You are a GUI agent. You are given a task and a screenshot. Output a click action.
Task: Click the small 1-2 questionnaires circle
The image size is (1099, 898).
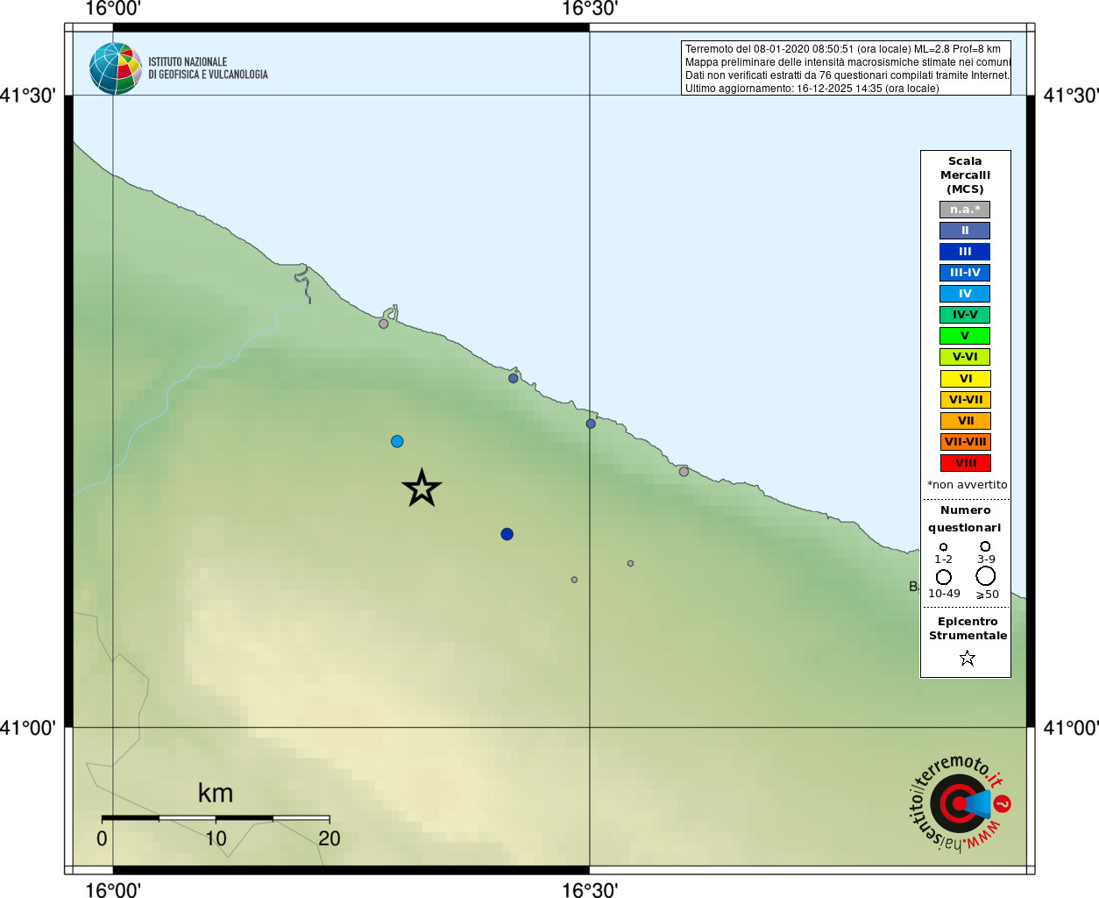pos(944,547)
